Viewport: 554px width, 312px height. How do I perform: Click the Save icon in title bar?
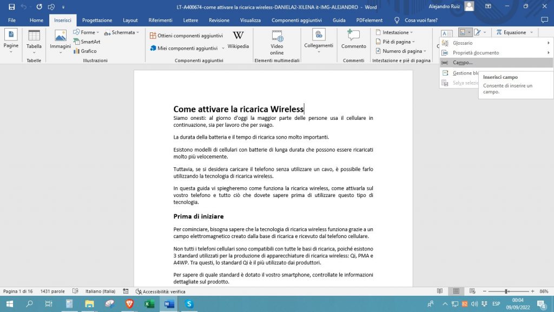pyautogui.click(x=11, y=7)
